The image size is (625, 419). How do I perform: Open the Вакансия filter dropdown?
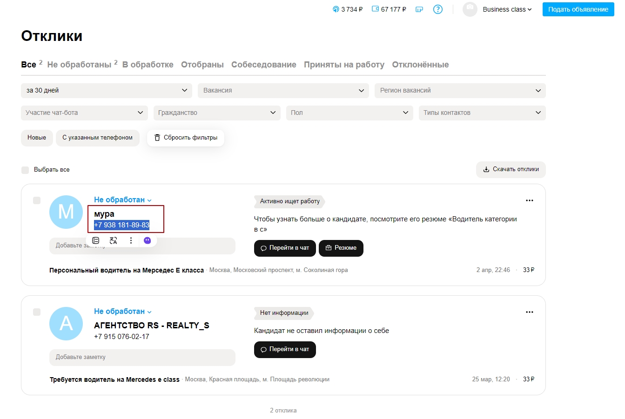283,91
